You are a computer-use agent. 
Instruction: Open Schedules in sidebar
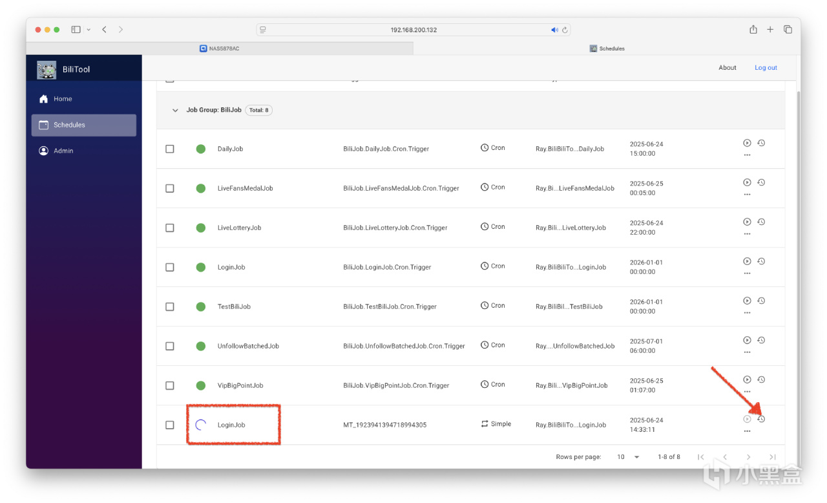(x=84, y=125)
